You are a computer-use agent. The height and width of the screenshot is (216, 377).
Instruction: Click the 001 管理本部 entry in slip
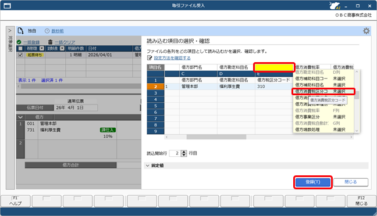point(42,123)
